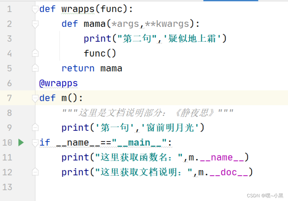The width and height of the screenshot is (288, 201).
Task: Collapse the __main__ if block
Action: [35, 142]
